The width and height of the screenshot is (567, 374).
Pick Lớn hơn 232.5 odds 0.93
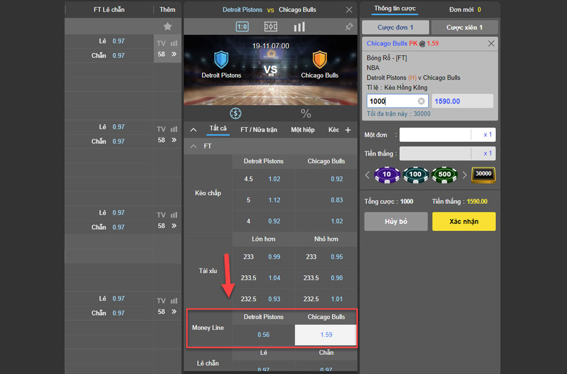pyautogui.click(x=274, y=299)
